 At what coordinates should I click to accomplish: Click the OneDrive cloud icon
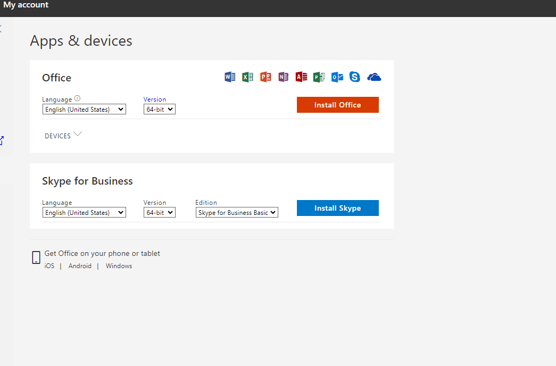[x=374, y=77]
